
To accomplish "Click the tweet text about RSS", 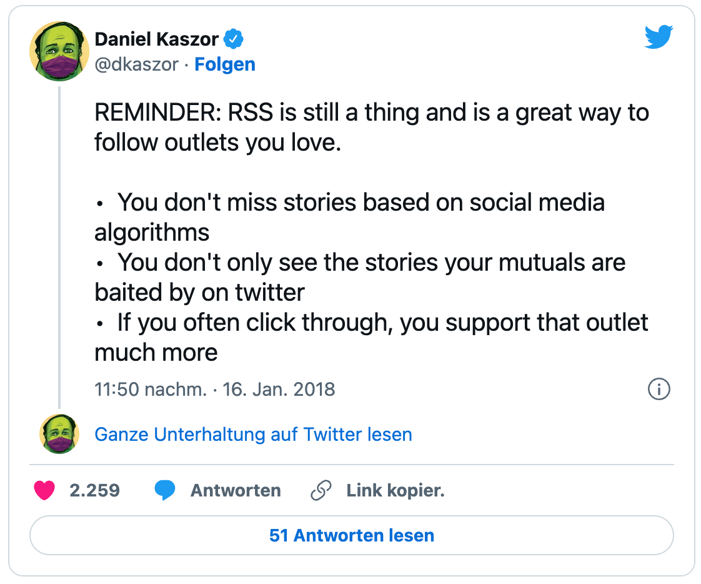I will (372, 127).
